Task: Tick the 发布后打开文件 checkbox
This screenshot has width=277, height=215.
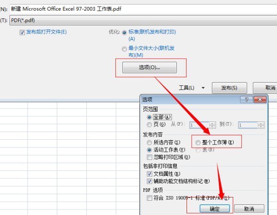Action: [x=22, y=32]
